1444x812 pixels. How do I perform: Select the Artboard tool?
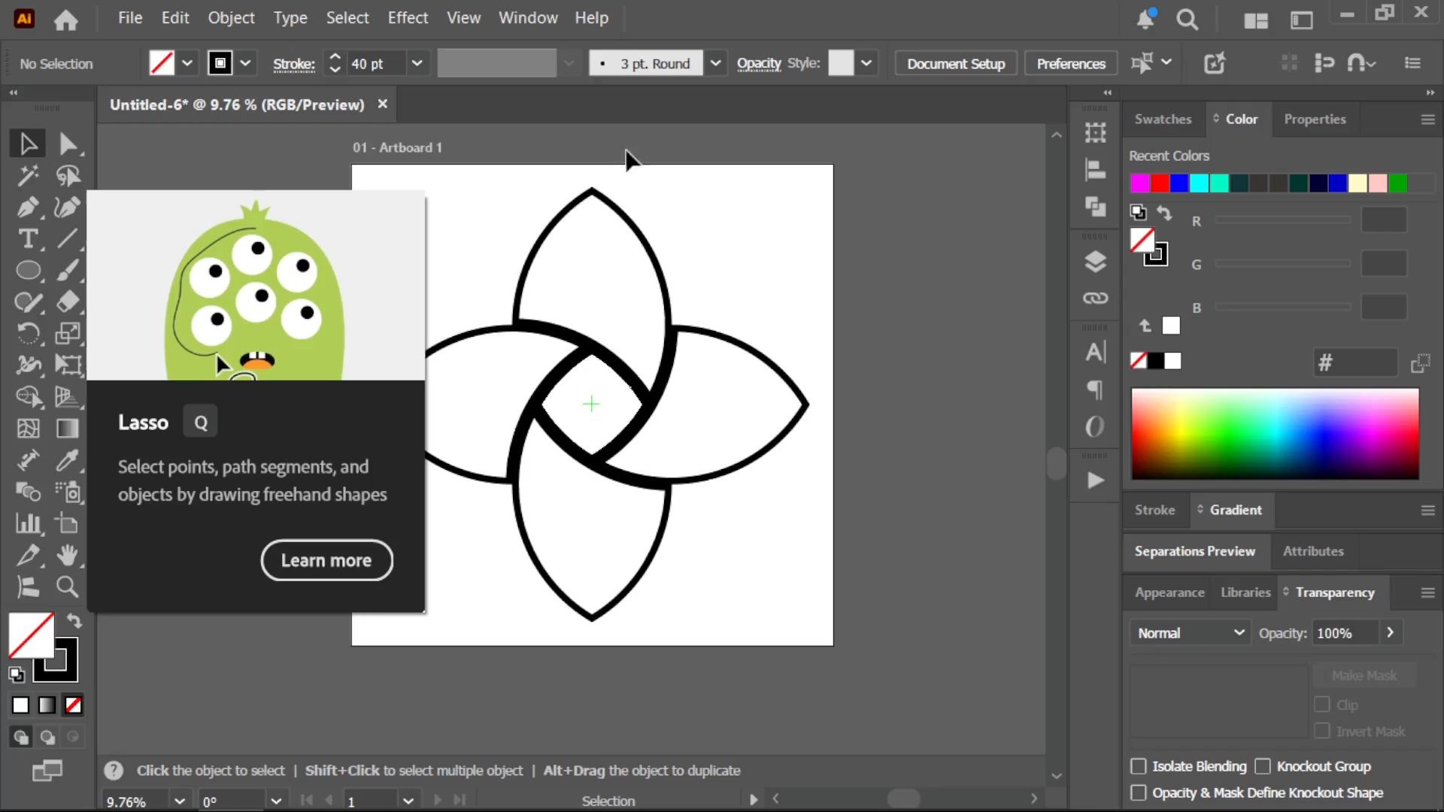point(68,523)
